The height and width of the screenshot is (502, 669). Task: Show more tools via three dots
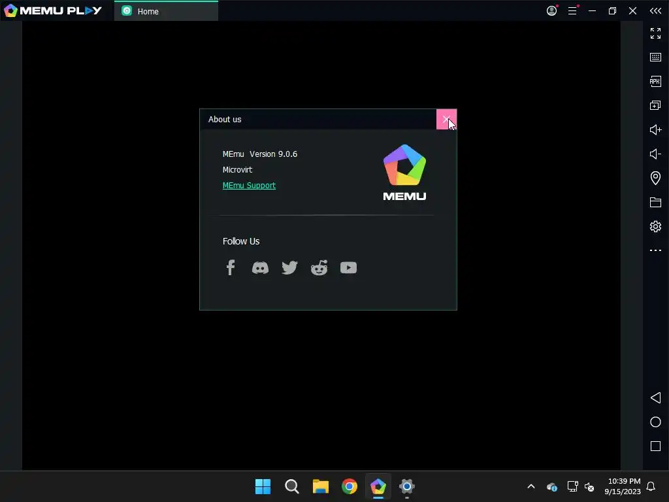655,250
